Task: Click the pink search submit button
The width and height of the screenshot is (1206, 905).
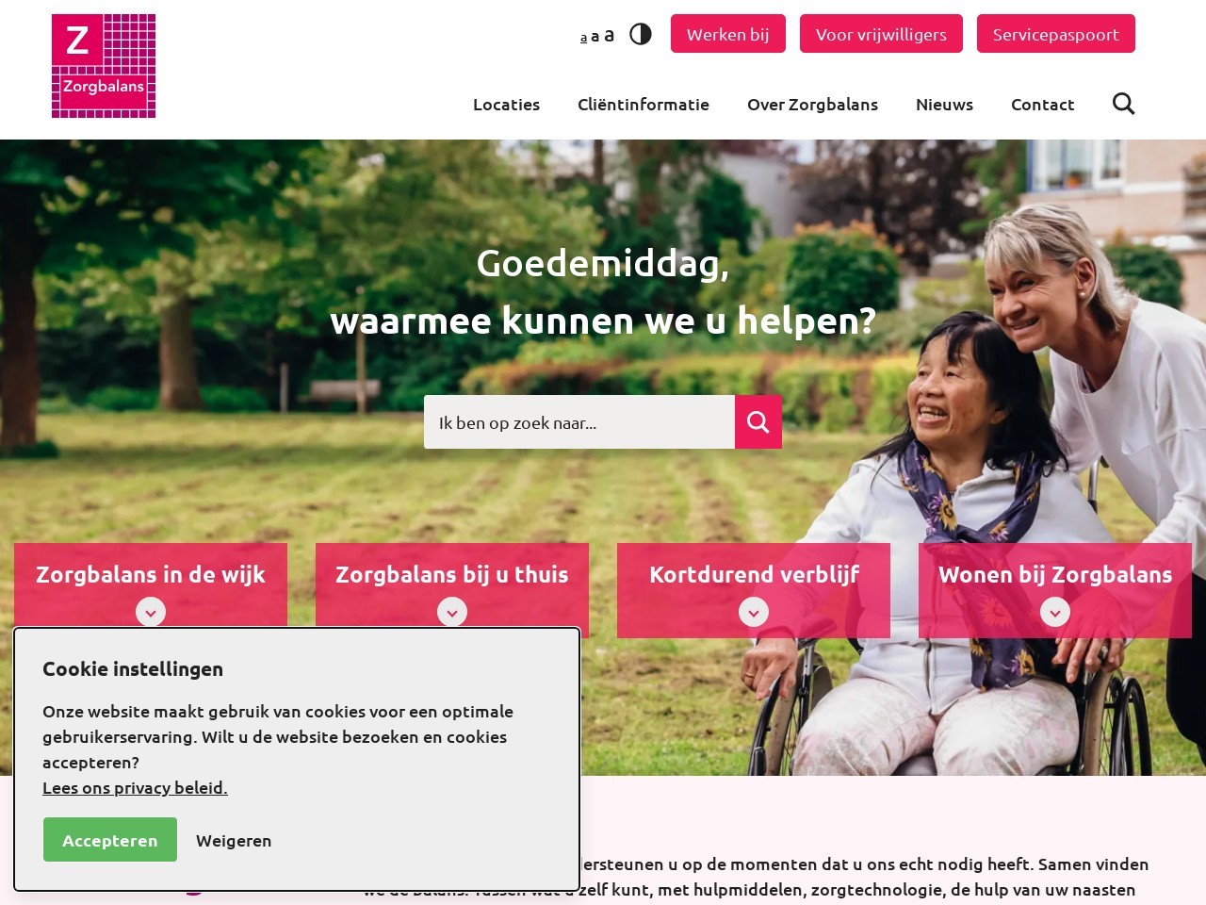Action: (x=758, y=421)
